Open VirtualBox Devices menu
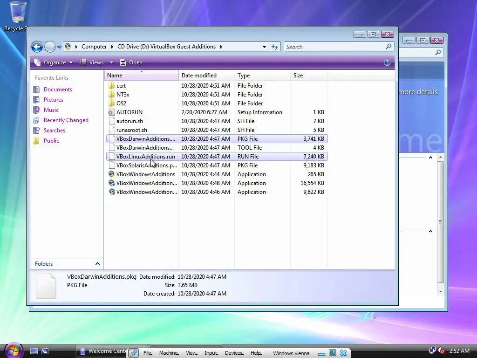The height and width of the screenshot is (358, 477). click(234, 353)
